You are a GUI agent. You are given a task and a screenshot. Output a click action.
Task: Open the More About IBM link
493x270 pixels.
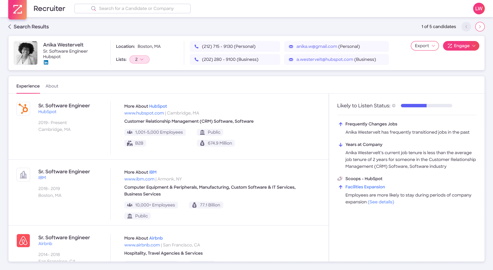point(153,172)
